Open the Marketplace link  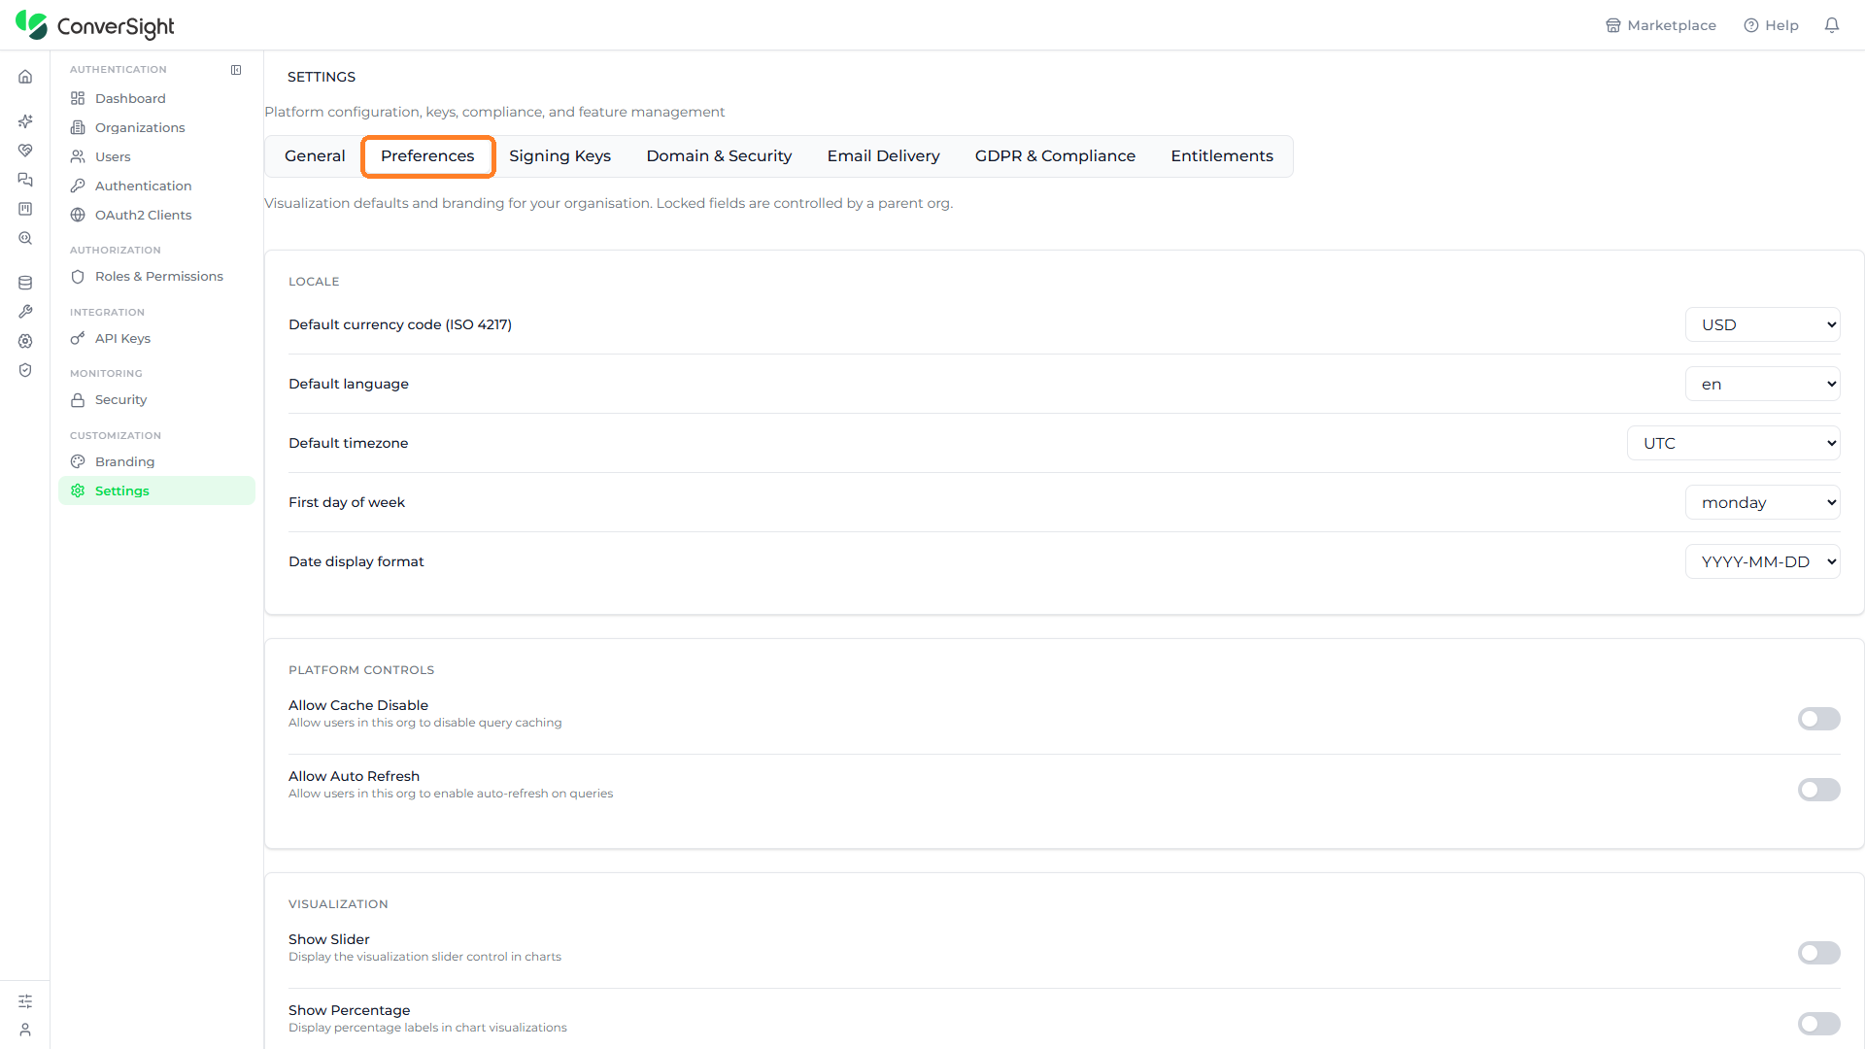pos(1660,25)
